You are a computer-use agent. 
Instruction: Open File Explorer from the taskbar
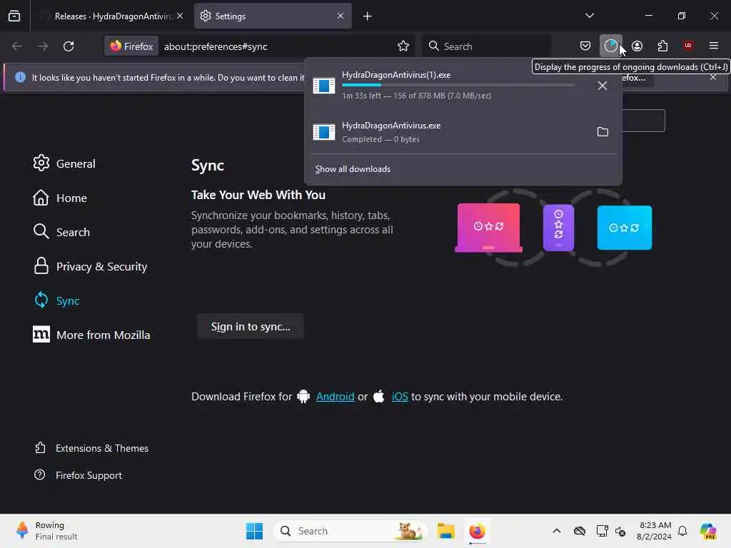click(445, 531)
